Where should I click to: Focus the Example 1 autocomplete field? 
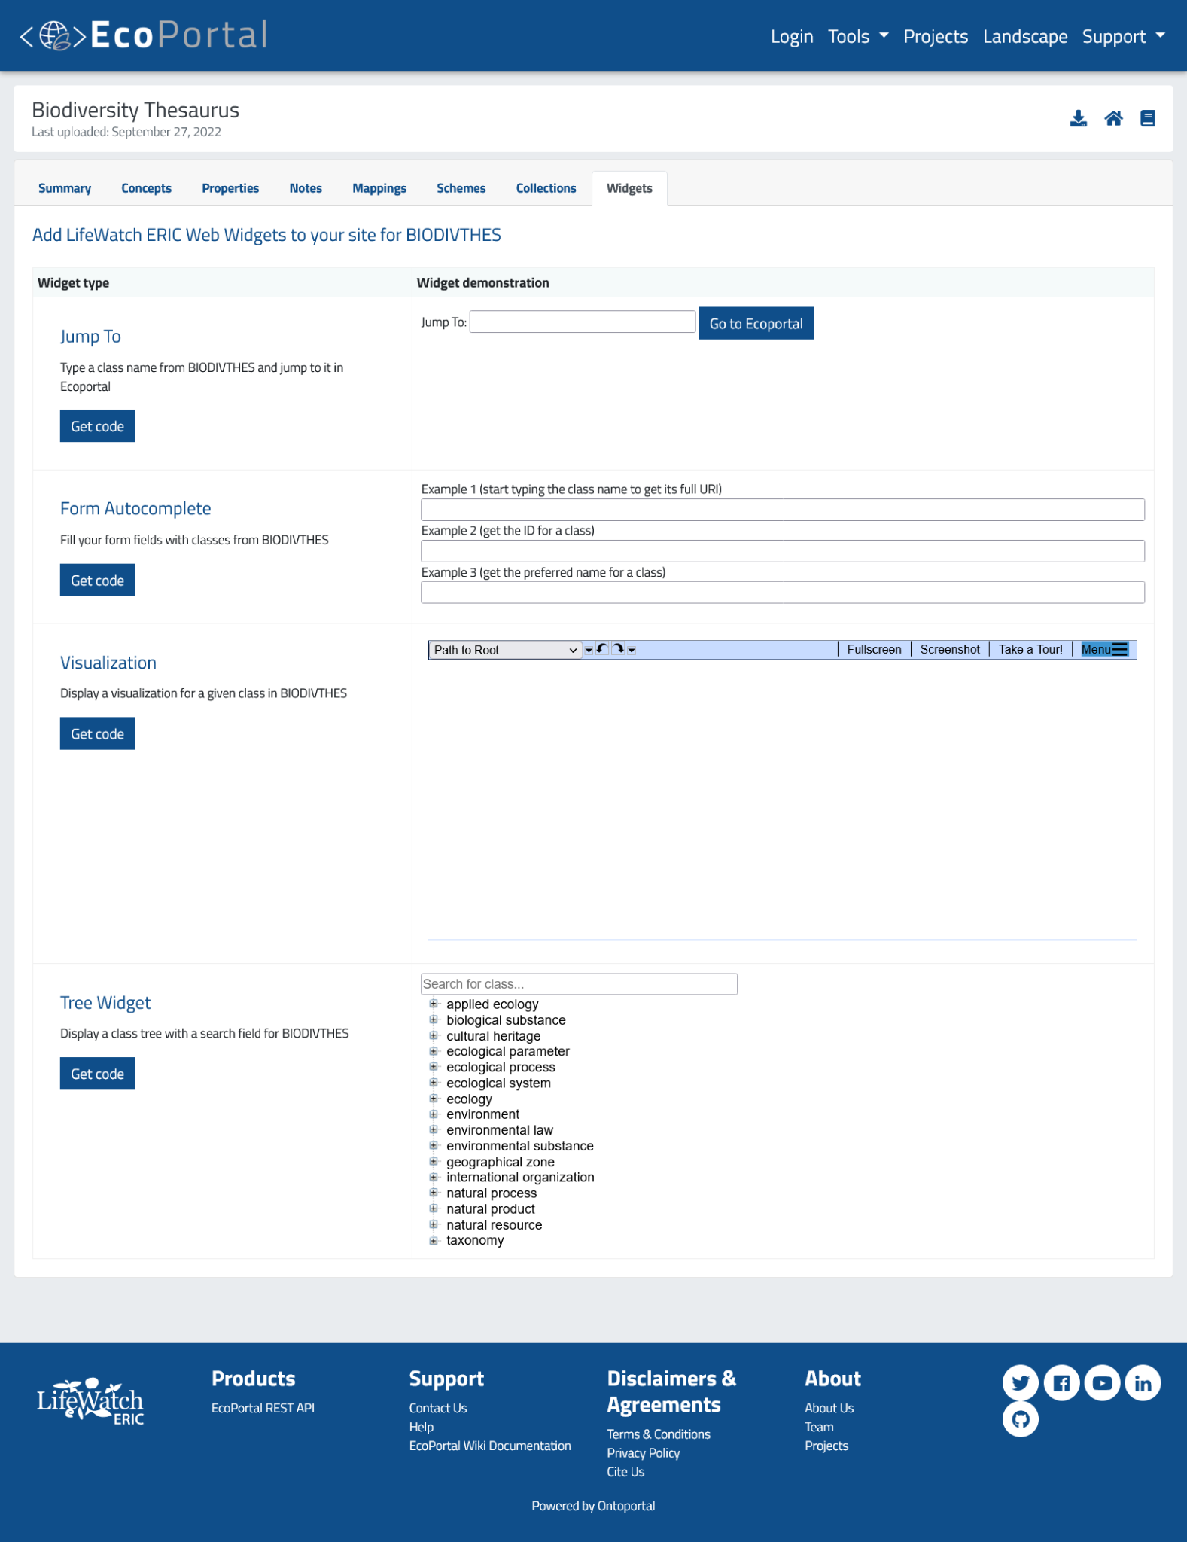pyautogui.click(x=783, y=510)
